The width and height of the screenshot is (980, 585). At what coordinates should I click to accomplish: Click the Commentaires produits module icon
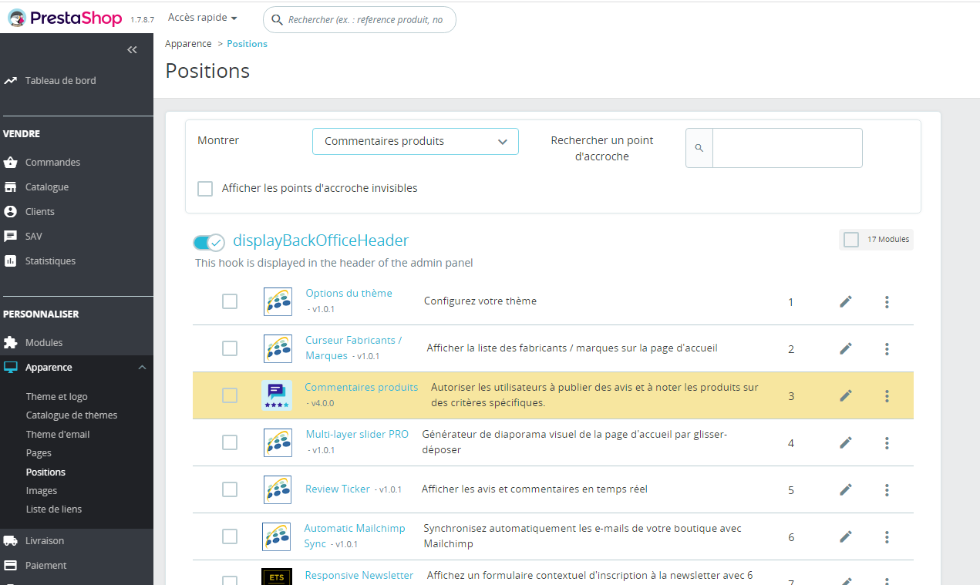277,395
